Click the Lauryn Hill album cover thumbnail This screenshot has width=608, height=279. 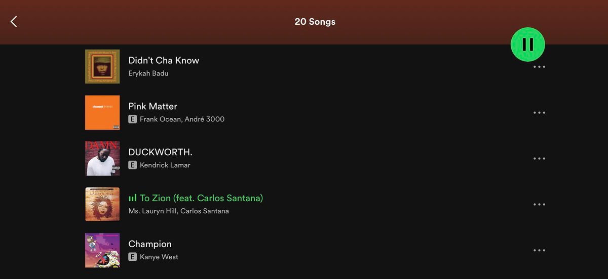[x=102, y=205]
